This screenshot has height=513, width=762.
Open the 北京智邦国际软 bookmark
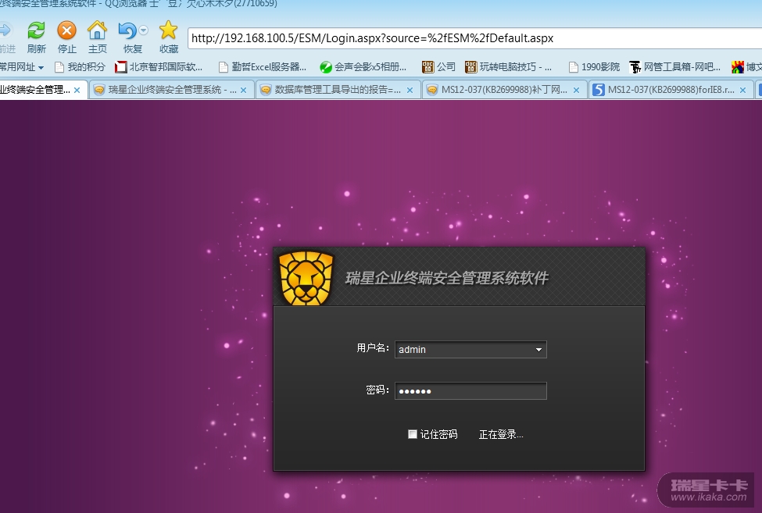[x=159, y=67]
